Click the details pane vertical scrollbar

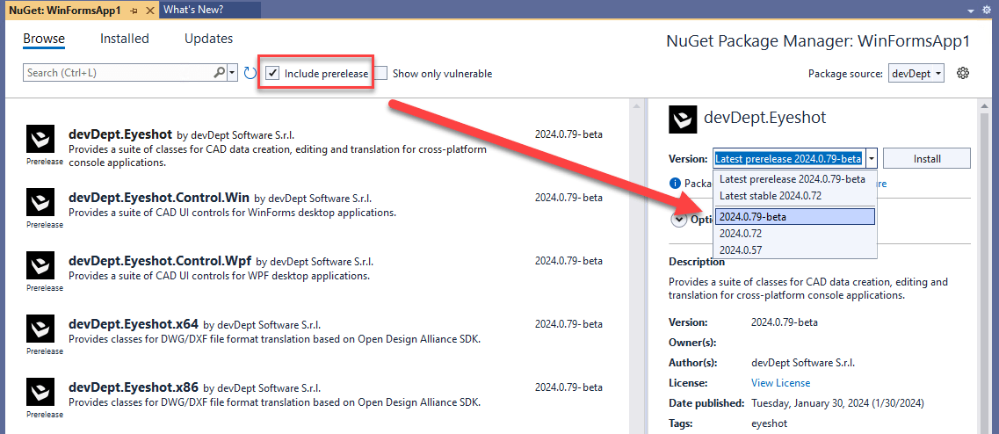click(985, 270)
